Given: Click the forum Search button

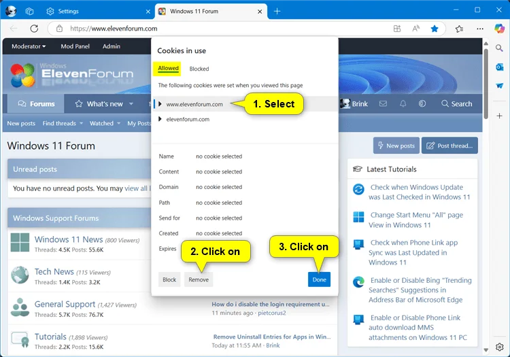Looking at the screenshot, I should [x=457, y=104].
